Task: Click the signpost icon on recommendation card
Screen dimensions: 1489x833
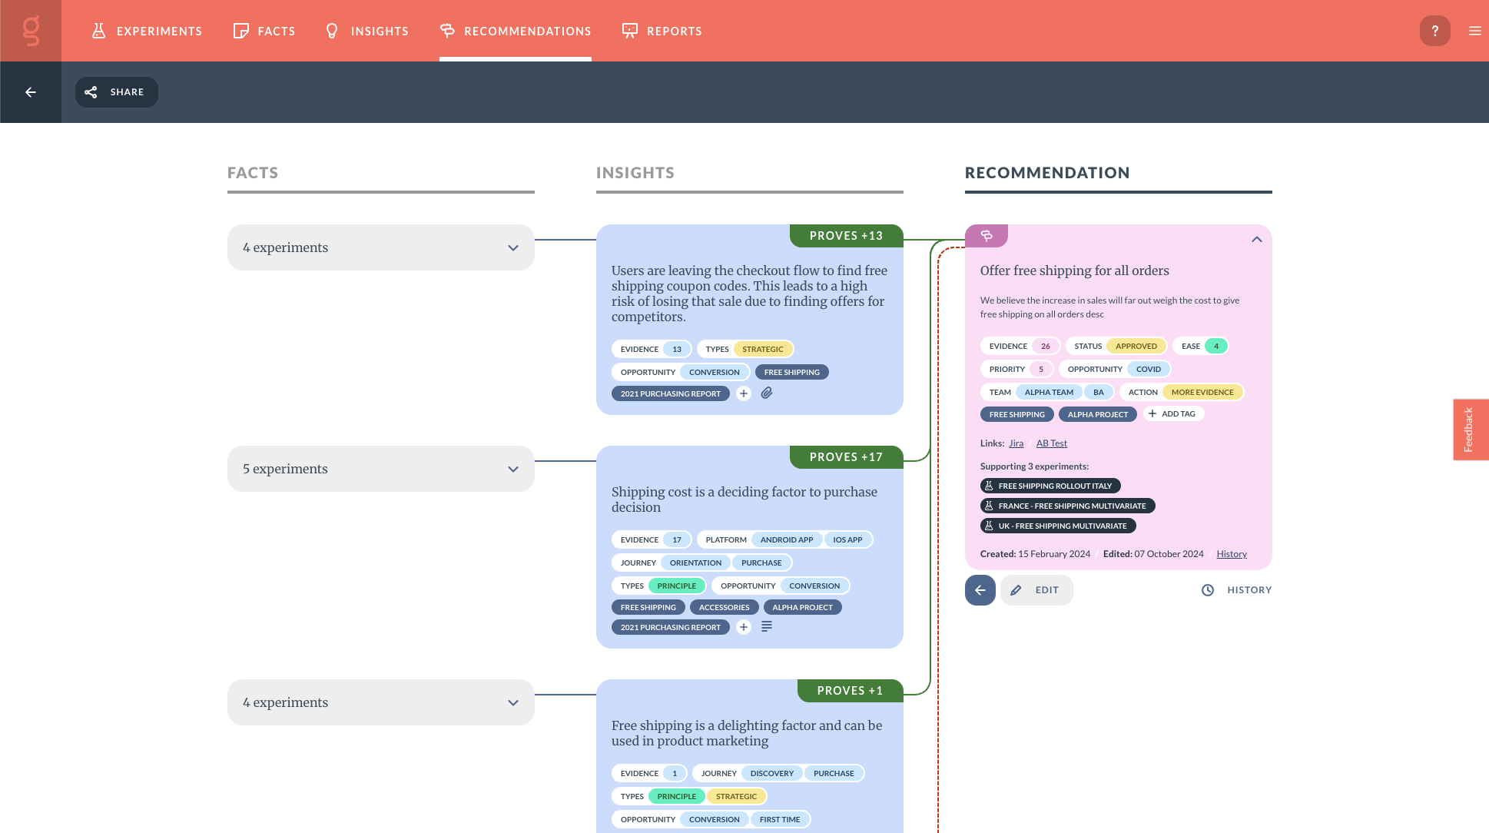Action: [987, 236]
